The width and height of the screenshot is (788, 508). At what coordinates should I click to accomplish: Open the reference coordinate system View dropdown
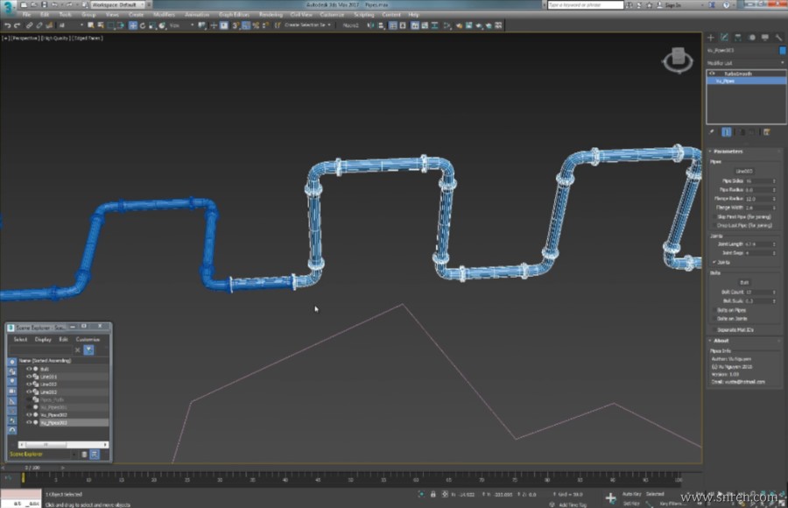tap(181, 25)
